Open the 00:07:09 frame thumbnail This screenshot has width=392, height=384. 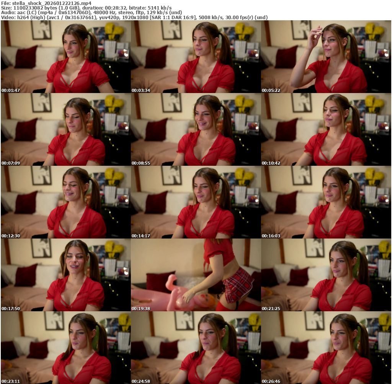point(65,129)
